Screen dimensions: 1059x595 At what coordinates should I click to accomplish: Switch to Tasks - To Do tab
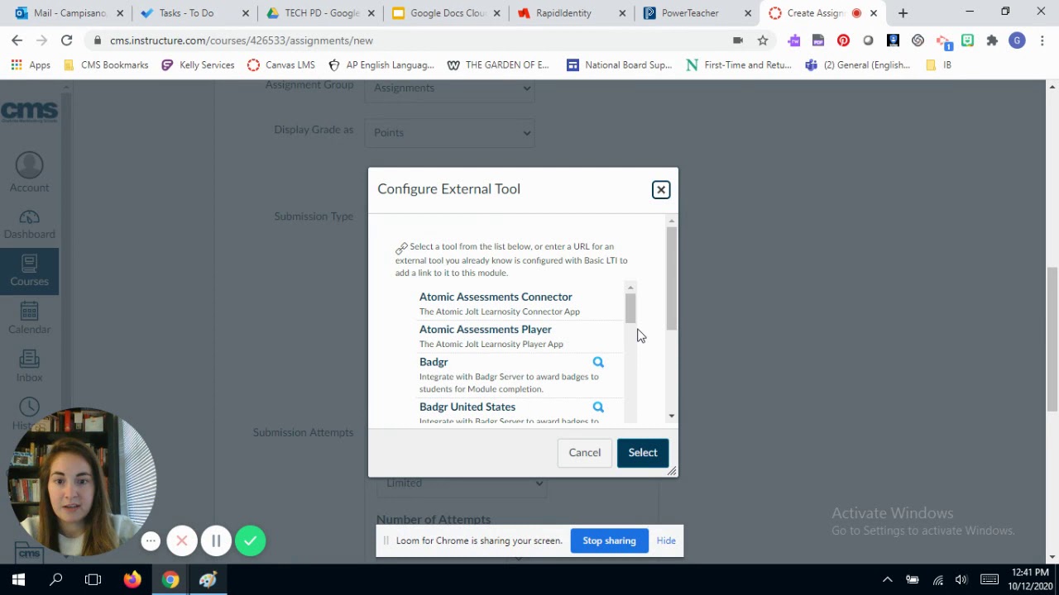pos(193,13)
